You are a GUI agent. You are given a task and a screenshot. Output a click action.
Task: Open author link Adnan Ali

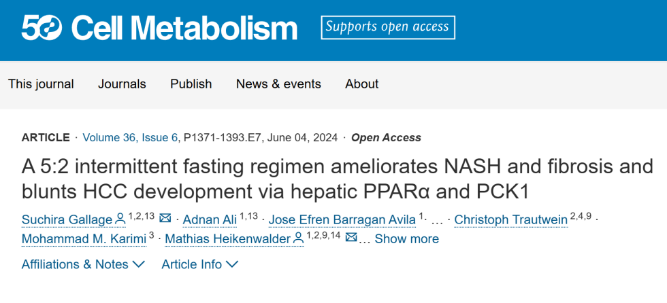(x=210, y=219)
